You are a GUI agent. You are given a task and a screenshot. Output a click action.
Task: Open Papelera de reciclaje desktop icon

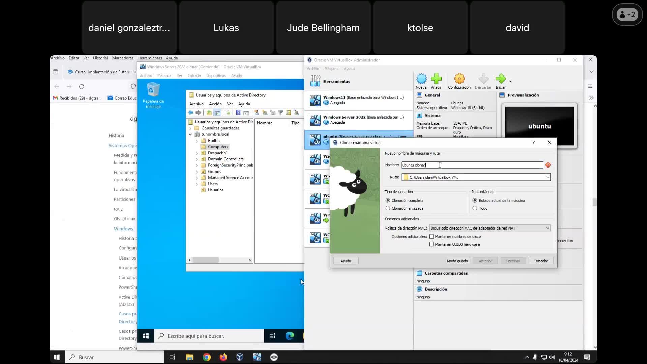(x=153, y=90)
